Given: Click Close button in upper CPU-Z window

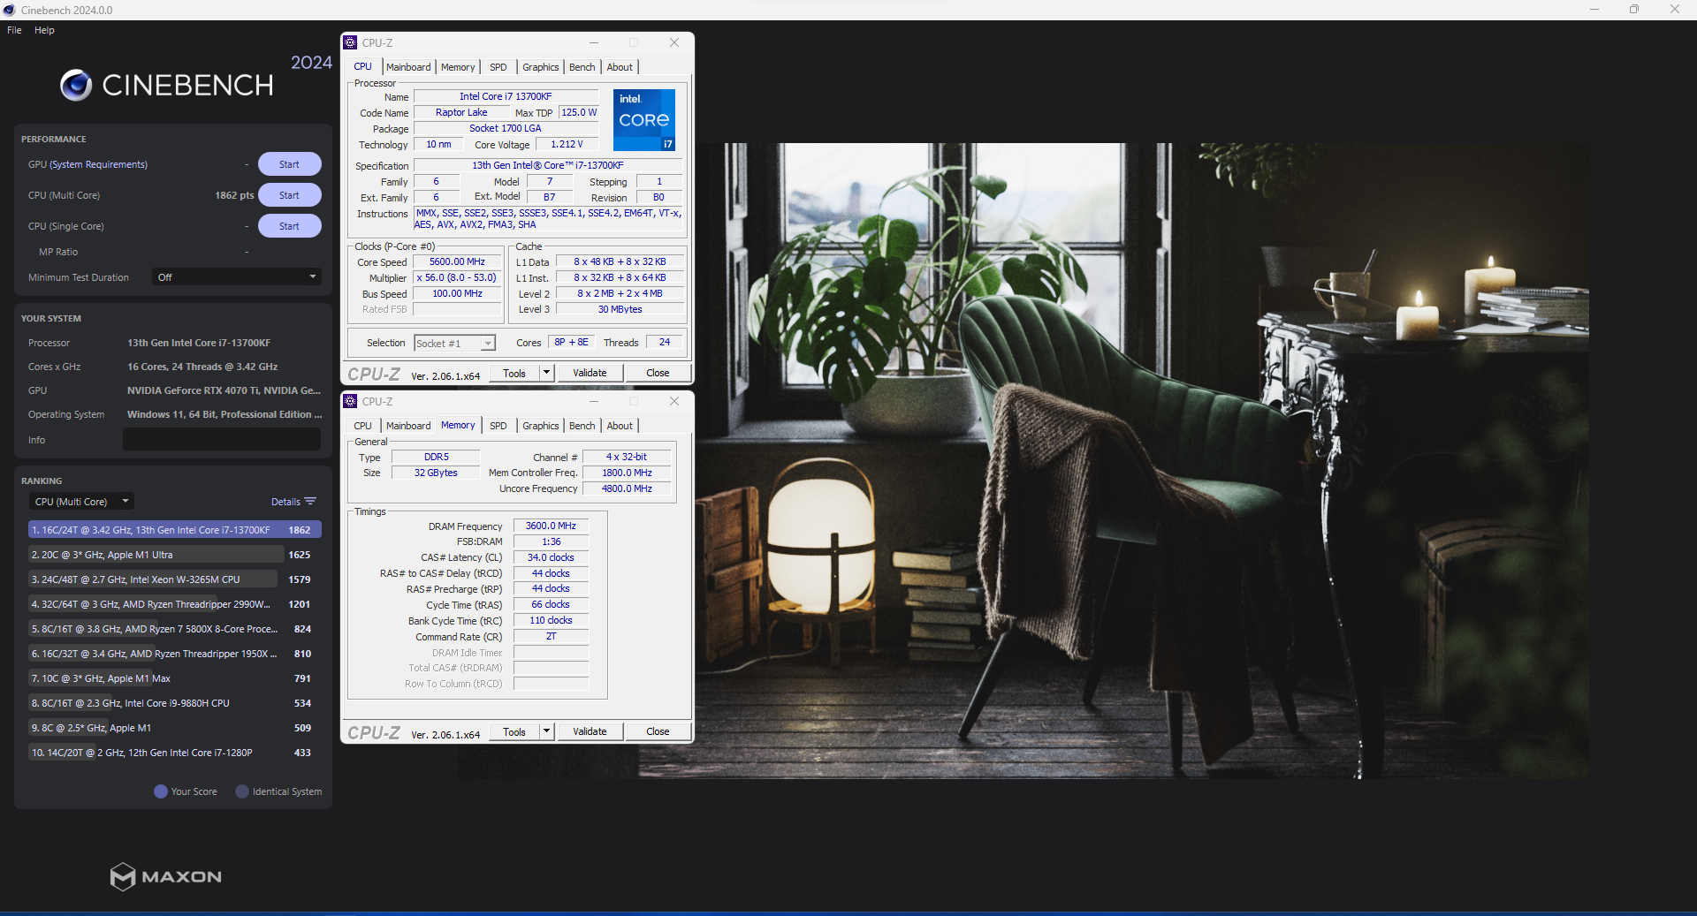Looking at the screenshot, I should tap(658, 373).
